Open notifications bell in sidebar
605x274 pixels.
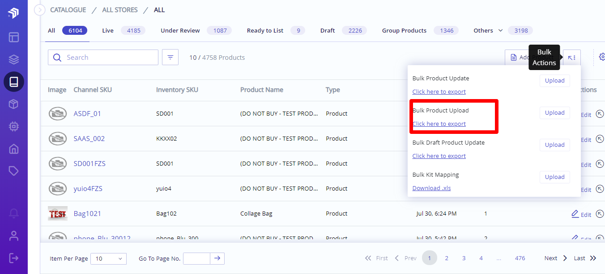13,214
